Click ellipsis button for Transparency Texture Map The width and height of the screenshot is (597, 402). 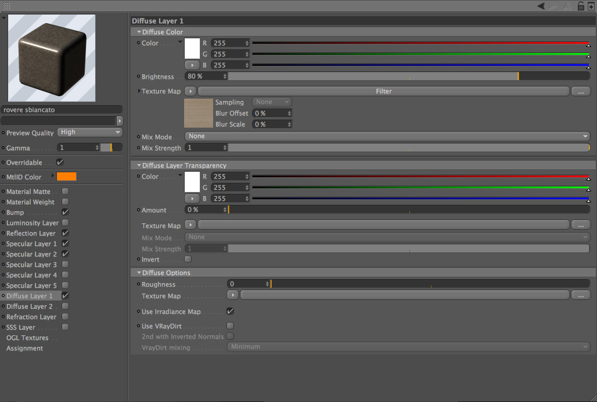click(581, 225)
